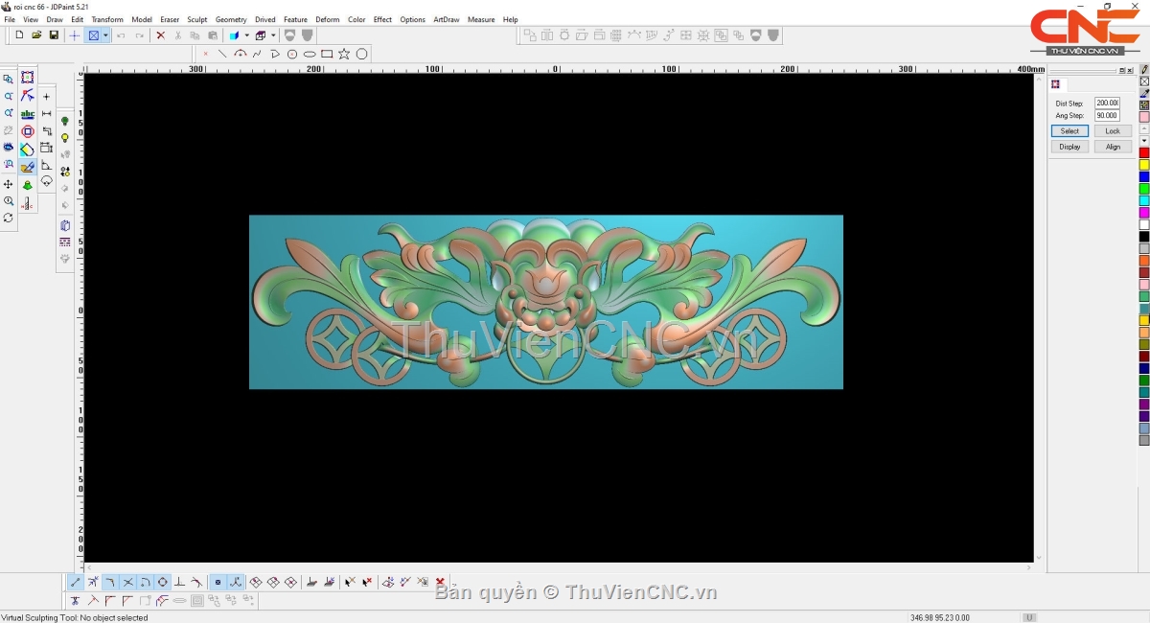1150x623 pixels.
Task: Select the rectangle drawing tool
Action: pyautogui.click(x=327, y=54)
